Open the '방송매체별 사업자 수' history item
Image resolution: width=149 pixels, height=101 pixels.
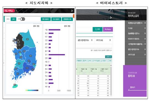[x=134, y=33]
